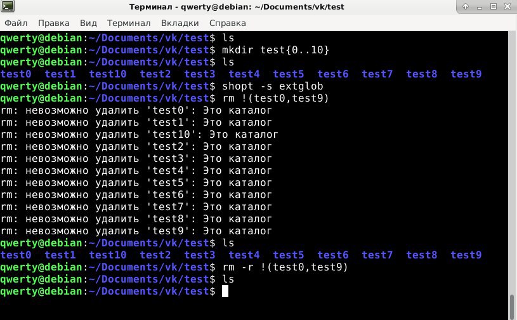Click the rm error line for 'test2'
Image resolution: width=517 pixels, height=320 pixels.
tap(136, 147)
